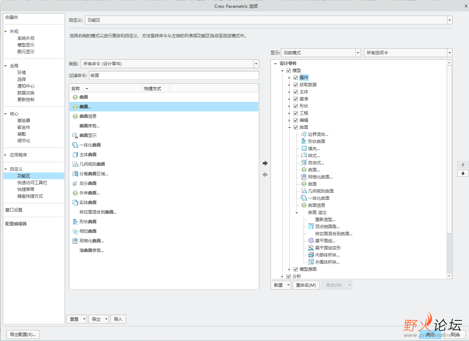
Task: Click the 分离曲面区域... command icon
Action: tap(75, 174)
